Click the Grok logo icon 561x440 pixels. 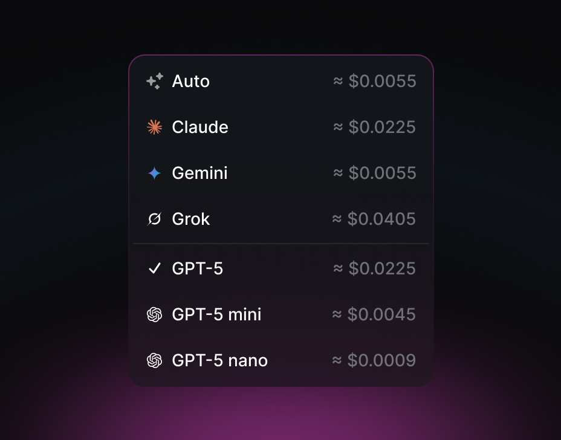[154, 219]
